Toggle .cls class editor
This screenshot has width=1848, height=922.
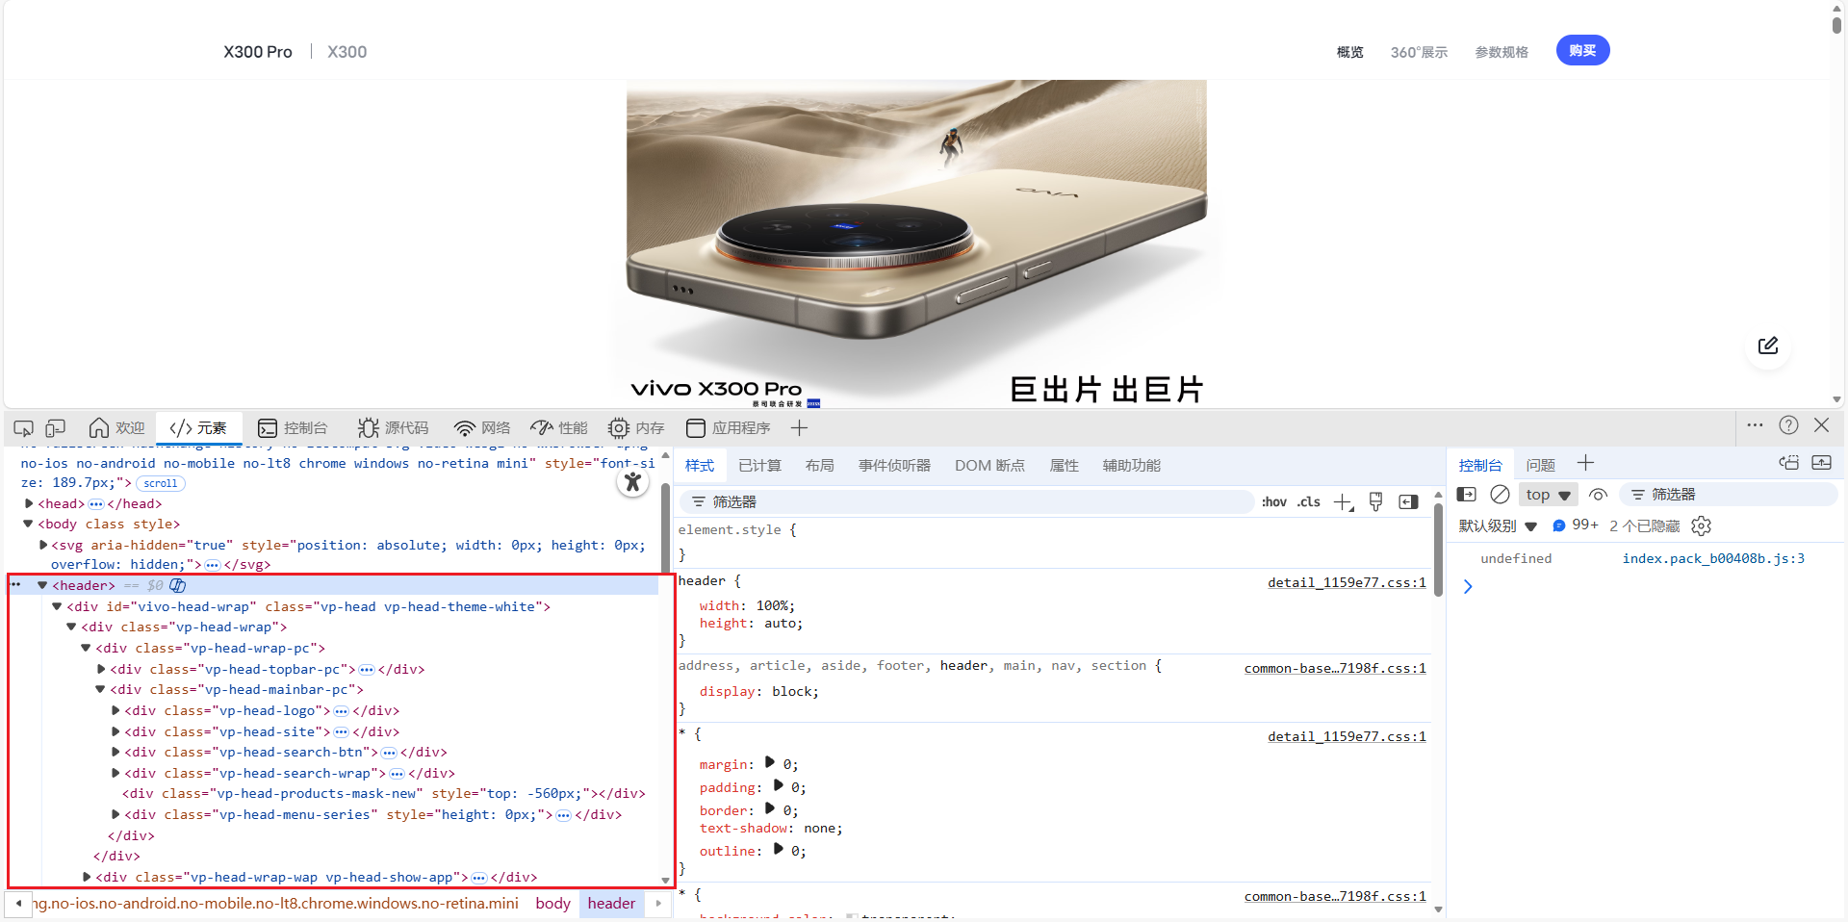[x=1308, y=502]
